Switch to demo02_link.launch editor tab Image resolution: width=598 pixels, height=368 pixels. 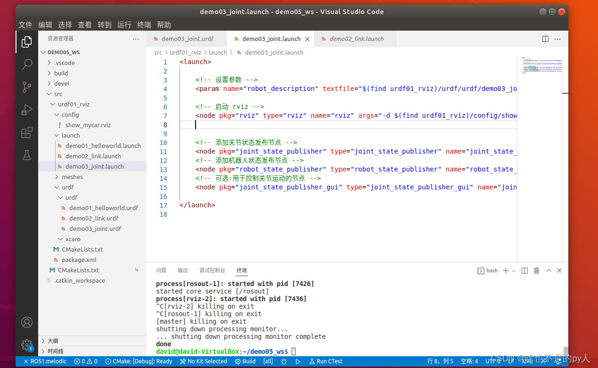tap(356, 39)
